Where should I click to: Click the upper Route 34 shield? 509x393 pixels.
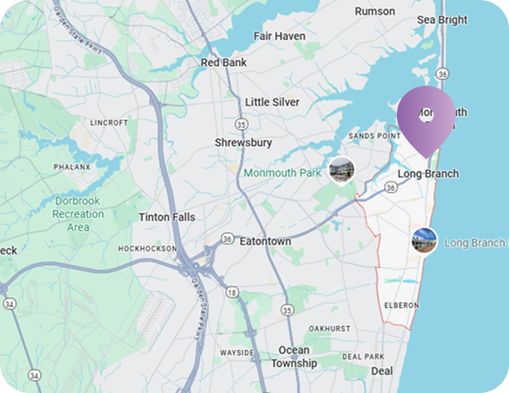10,304
